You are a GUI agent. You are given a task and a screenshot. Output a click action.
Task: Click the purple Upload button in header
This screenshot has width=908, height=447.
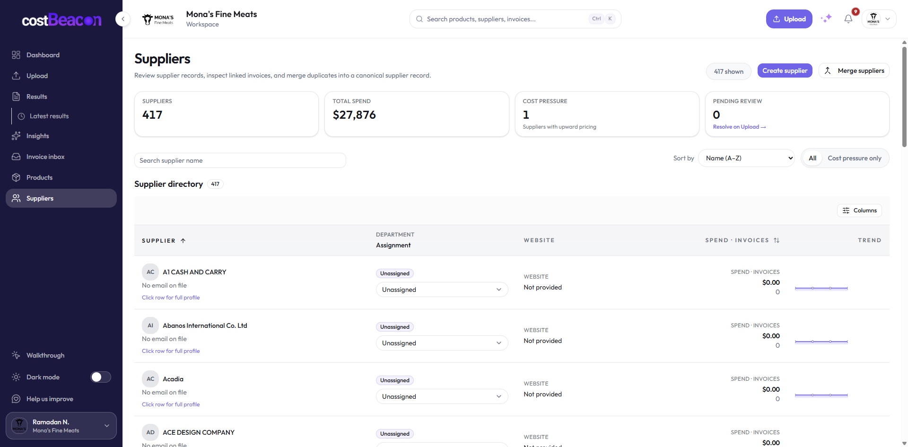789,19
